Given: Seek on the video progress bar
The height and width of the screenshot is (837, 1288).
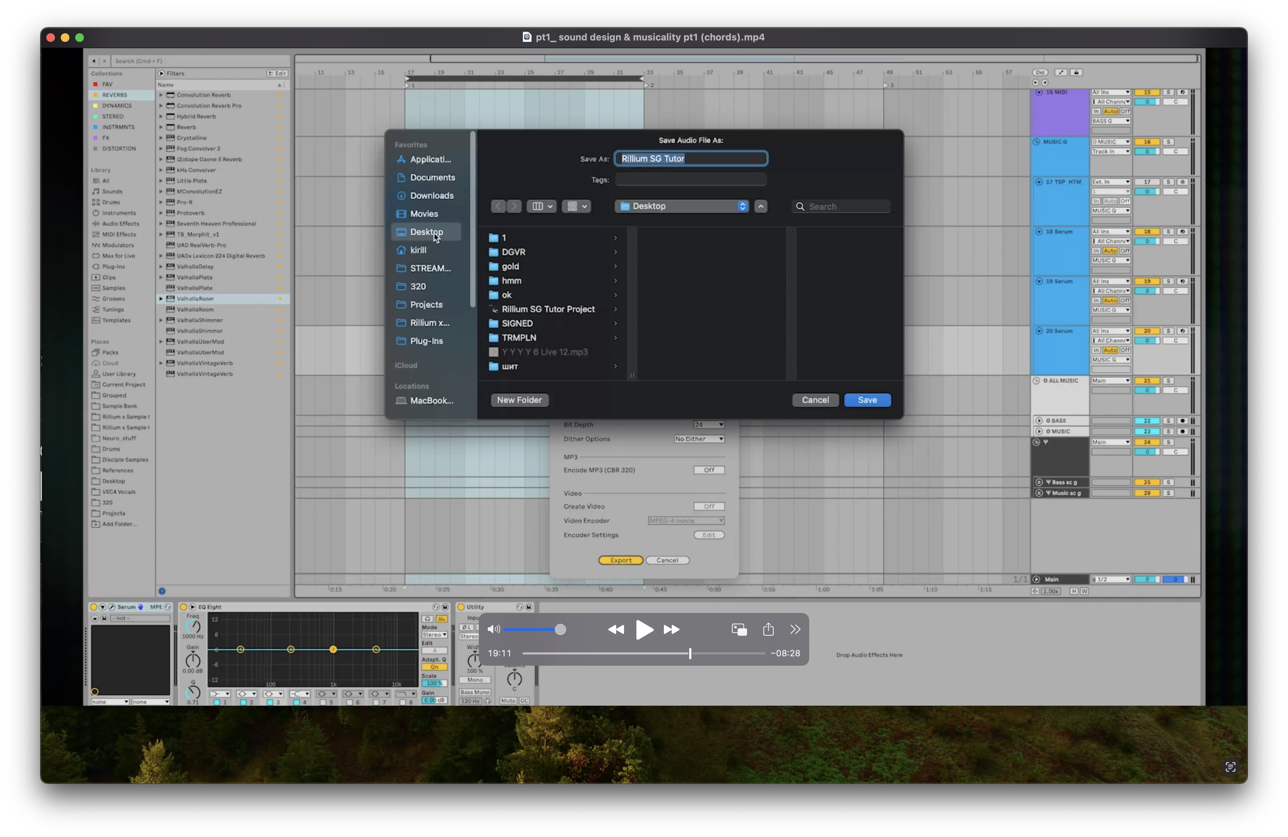Looking at the screenshot, I should point(644,653).
